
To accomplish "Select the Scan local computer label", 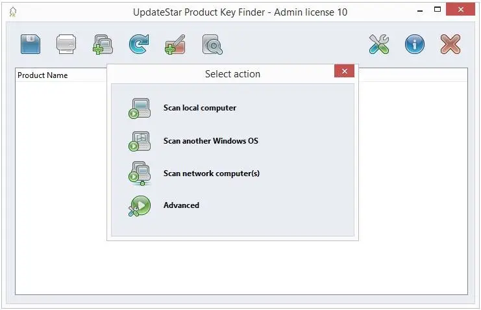I will pos(200,108).
